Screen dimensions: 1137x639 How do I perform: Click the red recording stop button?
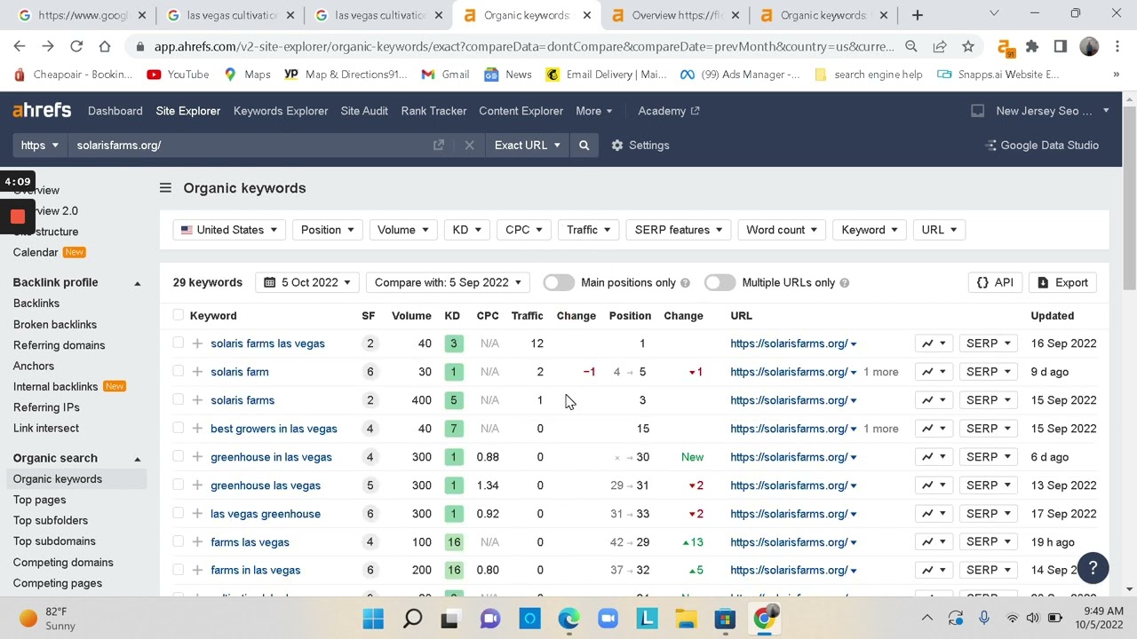pos(18,217)
